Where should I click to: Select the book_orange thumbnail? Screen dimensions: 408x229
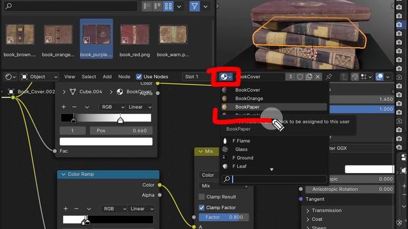58,39
